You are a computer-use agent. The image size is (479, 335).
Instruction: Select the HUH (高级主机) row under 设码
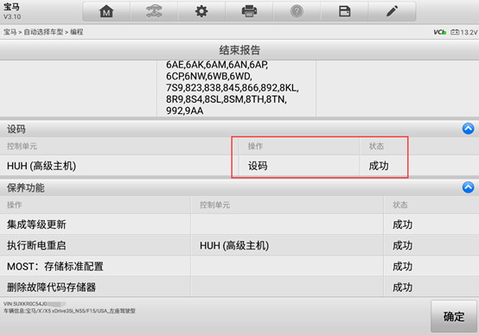tap(239, 166)
